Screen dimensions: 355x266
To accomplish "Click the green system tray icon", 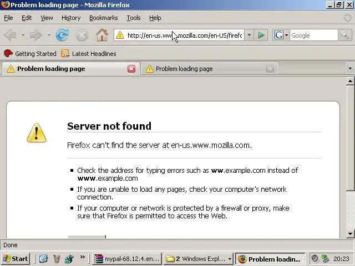I will pyautogui.click(x=325, y=258).
